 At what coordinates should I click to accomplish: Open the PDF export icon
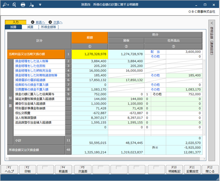click(x=31, y=5)
